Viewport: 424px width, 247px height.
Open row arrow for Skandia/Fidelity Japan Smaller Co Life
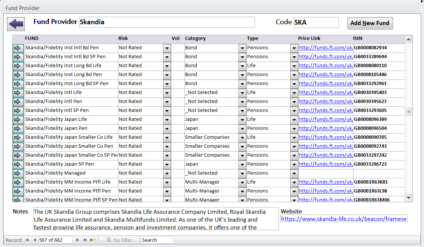pyautogui.click(x=18, y=137)
